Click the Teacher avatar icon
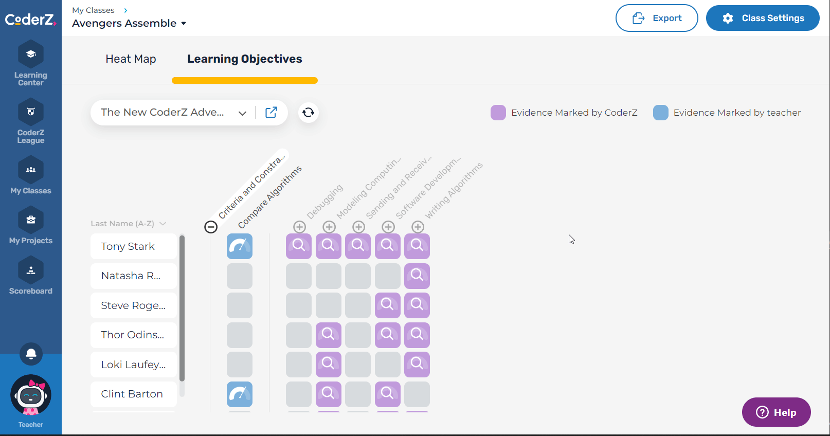 (31, 395)
